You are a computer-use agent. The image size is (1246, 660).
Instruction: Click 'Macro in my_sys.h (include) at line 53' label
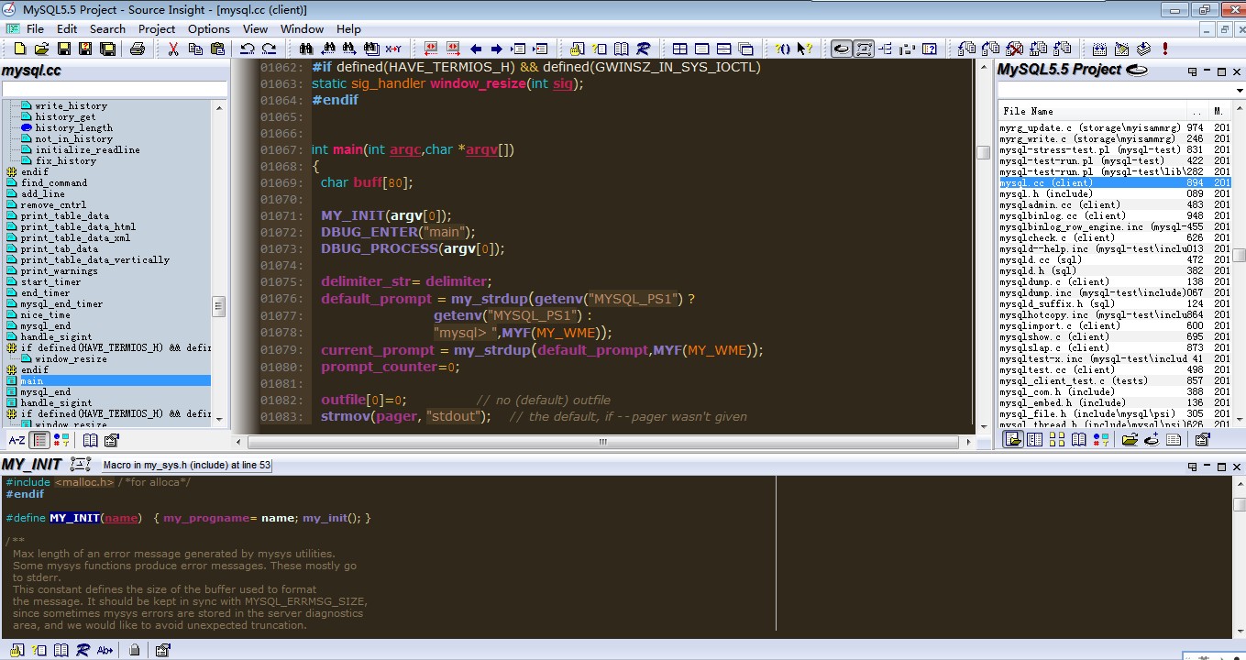[187, 465]
